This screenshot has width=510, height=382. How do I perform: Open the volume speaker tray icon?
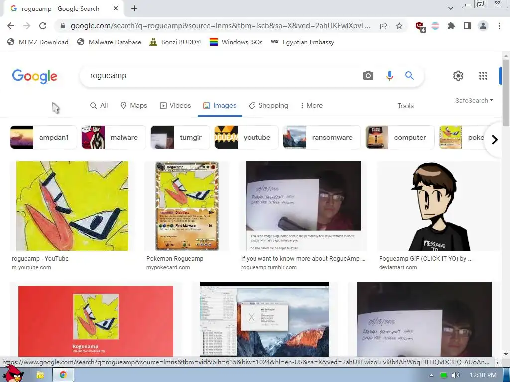point(456,375)
